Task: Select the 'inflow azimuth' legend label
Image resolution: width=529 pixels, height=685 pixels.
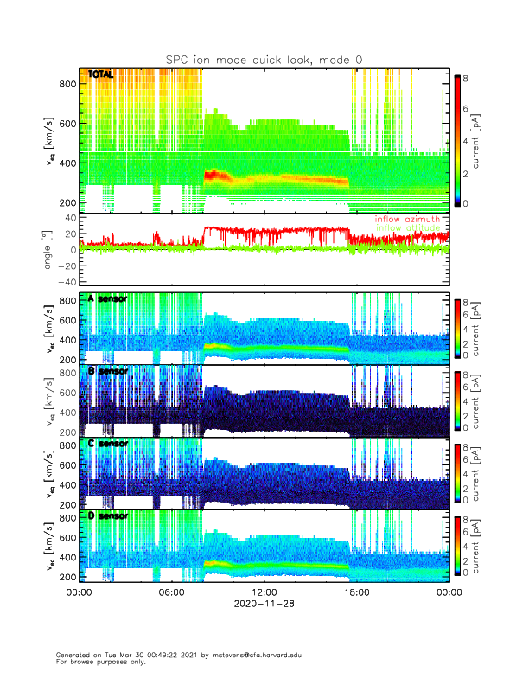Action: [x=411, y=220]
